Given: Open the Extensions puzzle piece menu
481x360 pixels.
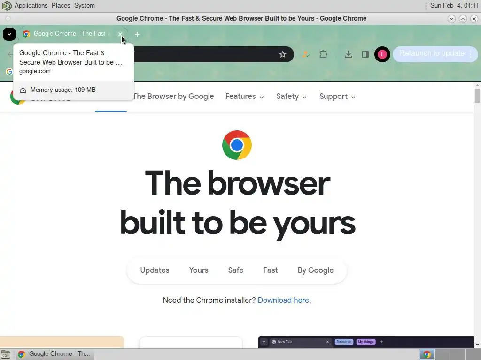Looking at the screenshot, I should tap(323, 54).
